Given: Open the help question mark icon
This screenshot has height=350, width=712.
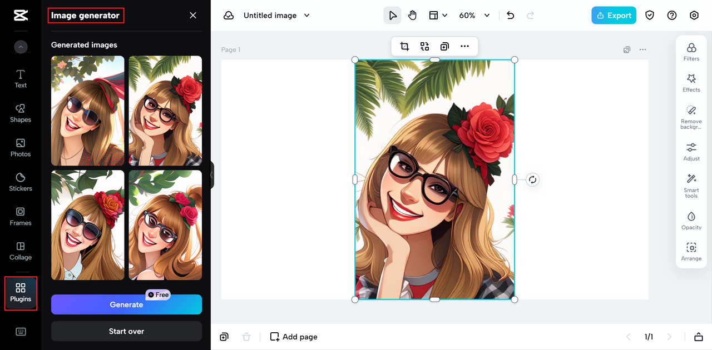Looking at the screenshot, I should click(x=672, y=16).
